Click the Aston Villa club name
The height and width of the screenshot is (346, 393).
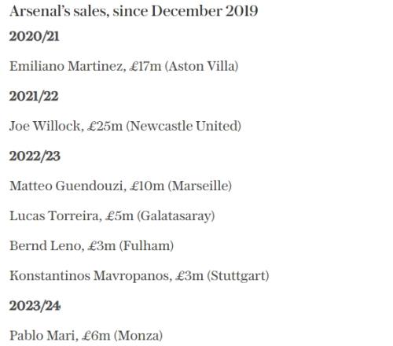point(201,66)
